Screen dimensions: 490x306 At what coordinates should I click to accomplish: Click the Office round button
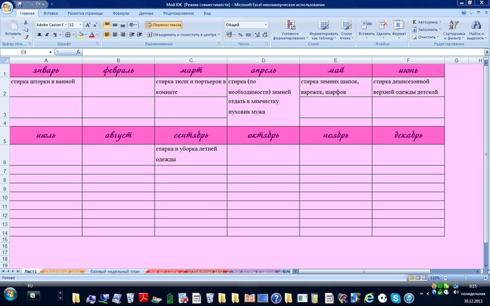pyautogui.click(x=7, y=7)
